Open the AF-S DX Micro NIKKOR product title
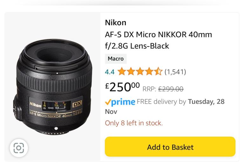 (x=158, y=40)
